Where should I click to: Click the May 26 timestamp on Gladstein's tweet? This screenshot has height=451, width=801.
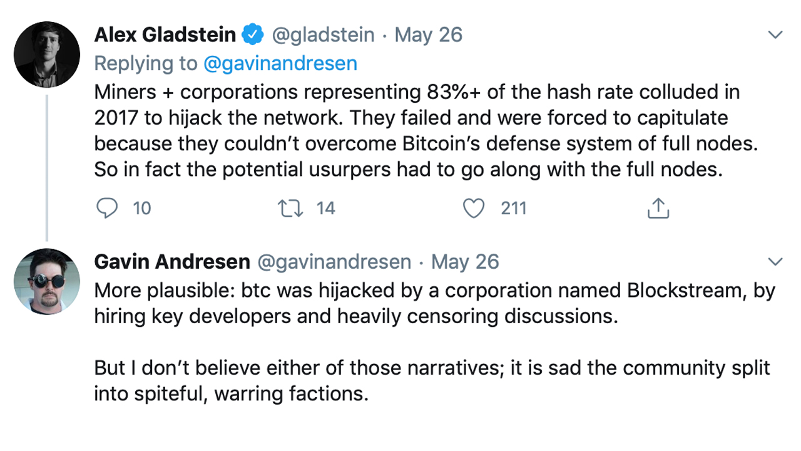click(x=429, y=35)
